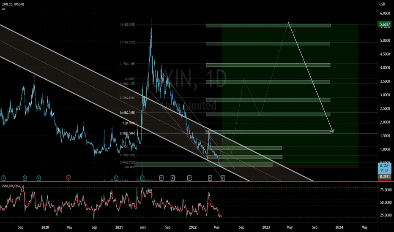
Task: Click the green earnings marker before Sep 2019
Action: pyautogui.click(x=3, y=178)
